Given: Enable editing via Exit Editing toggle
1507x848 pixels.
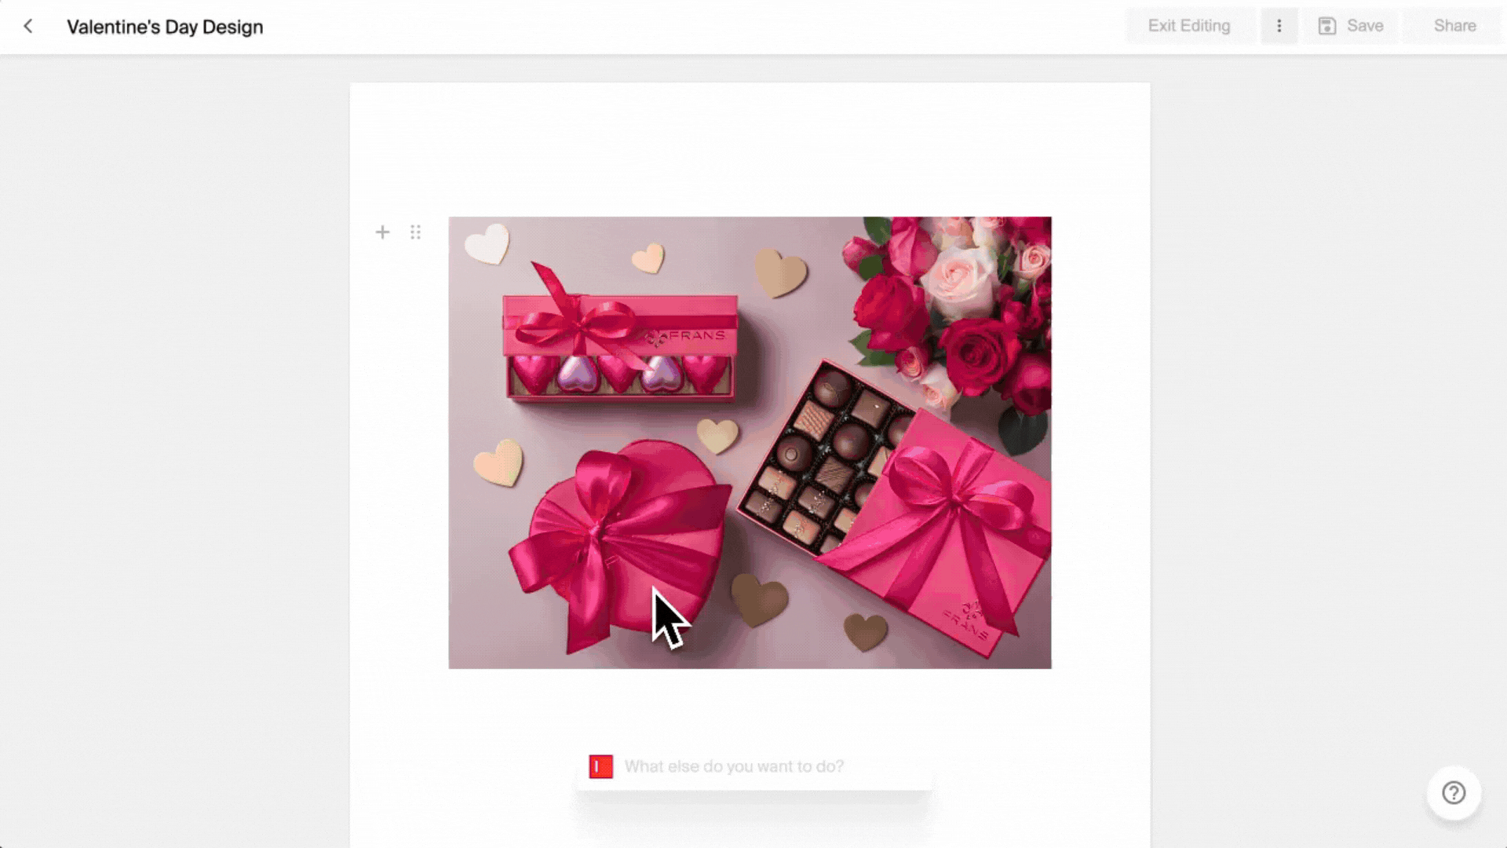Looking at the screenshot, I should pyautogui.click(x=1188, y=26).
